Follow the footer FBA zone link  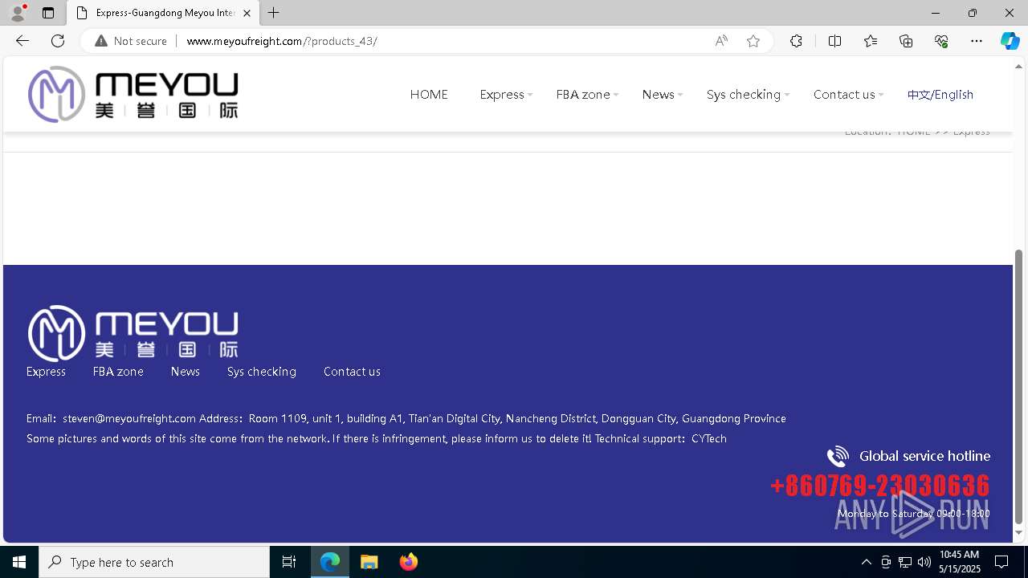click(118, 372)
